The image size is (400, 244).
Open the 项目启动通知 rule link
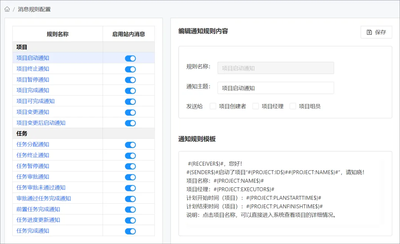tap(33, 58)
